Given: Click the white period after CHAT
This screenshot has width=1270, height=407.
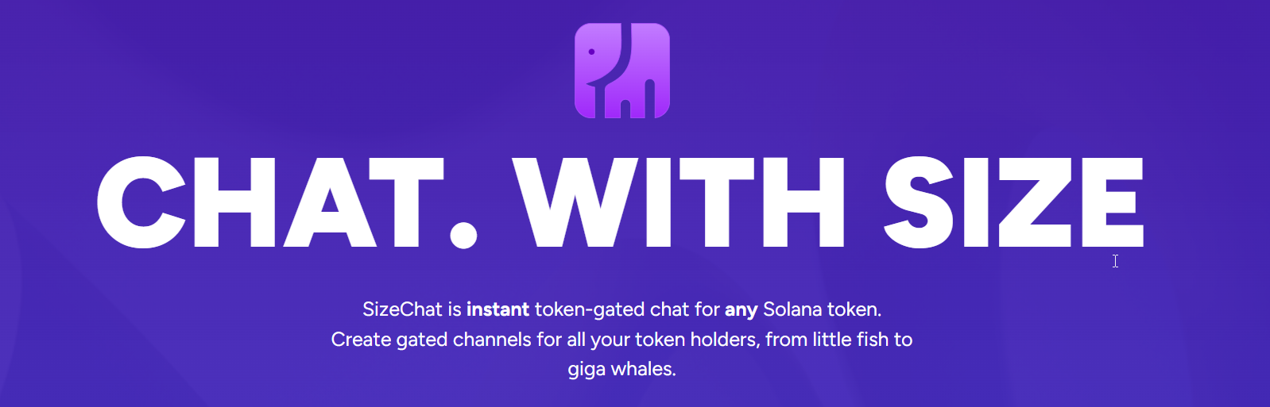Looking at the screenshot, I should (463, 235).
